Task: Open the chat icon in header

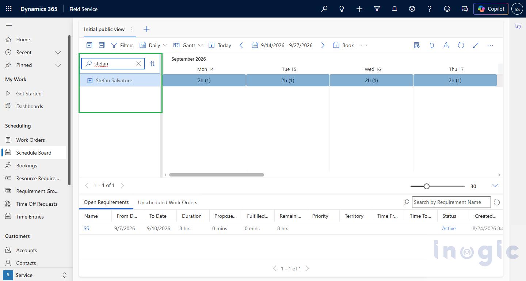Action: click(465, 9)
